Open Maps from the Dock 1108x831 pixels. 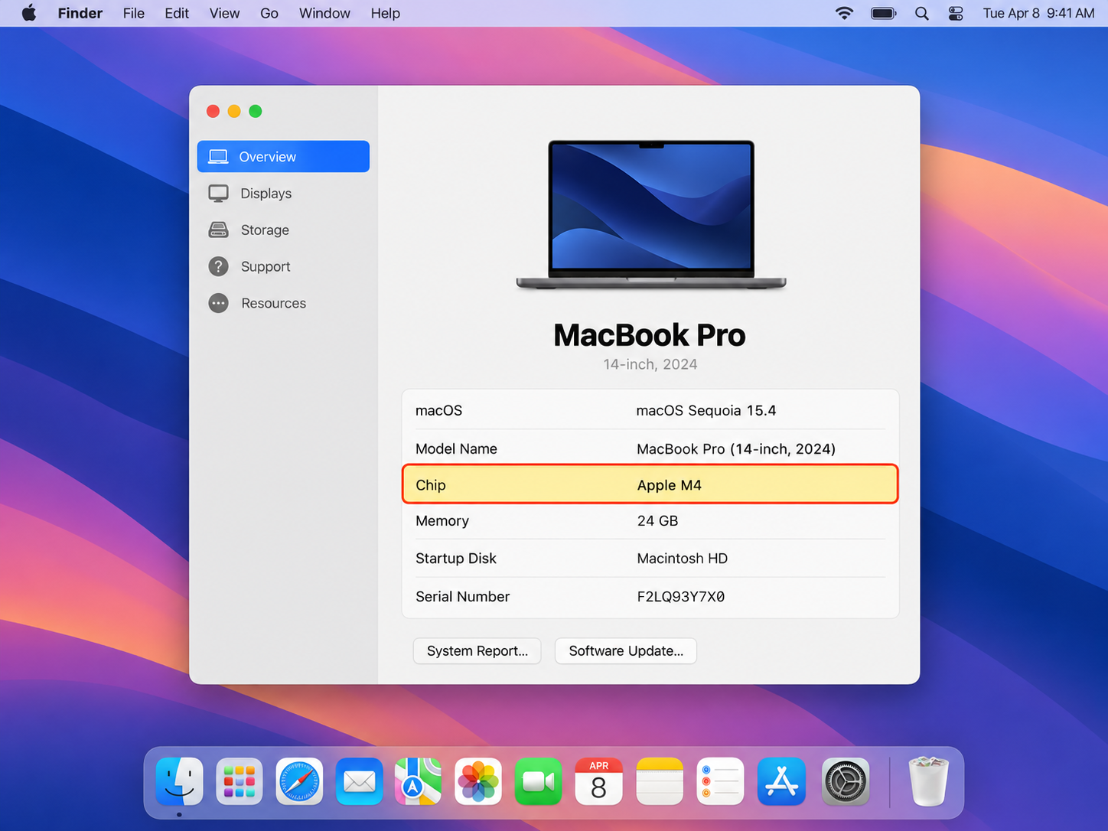(419, 782)
